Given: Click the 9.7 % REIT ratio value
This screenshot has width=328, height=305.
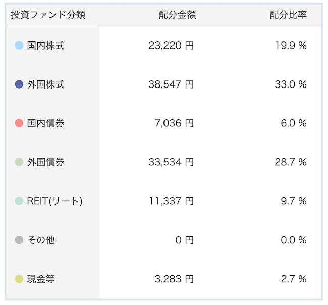Looking at the screenshot, I should pyautogui.click(x=294, y=201).
